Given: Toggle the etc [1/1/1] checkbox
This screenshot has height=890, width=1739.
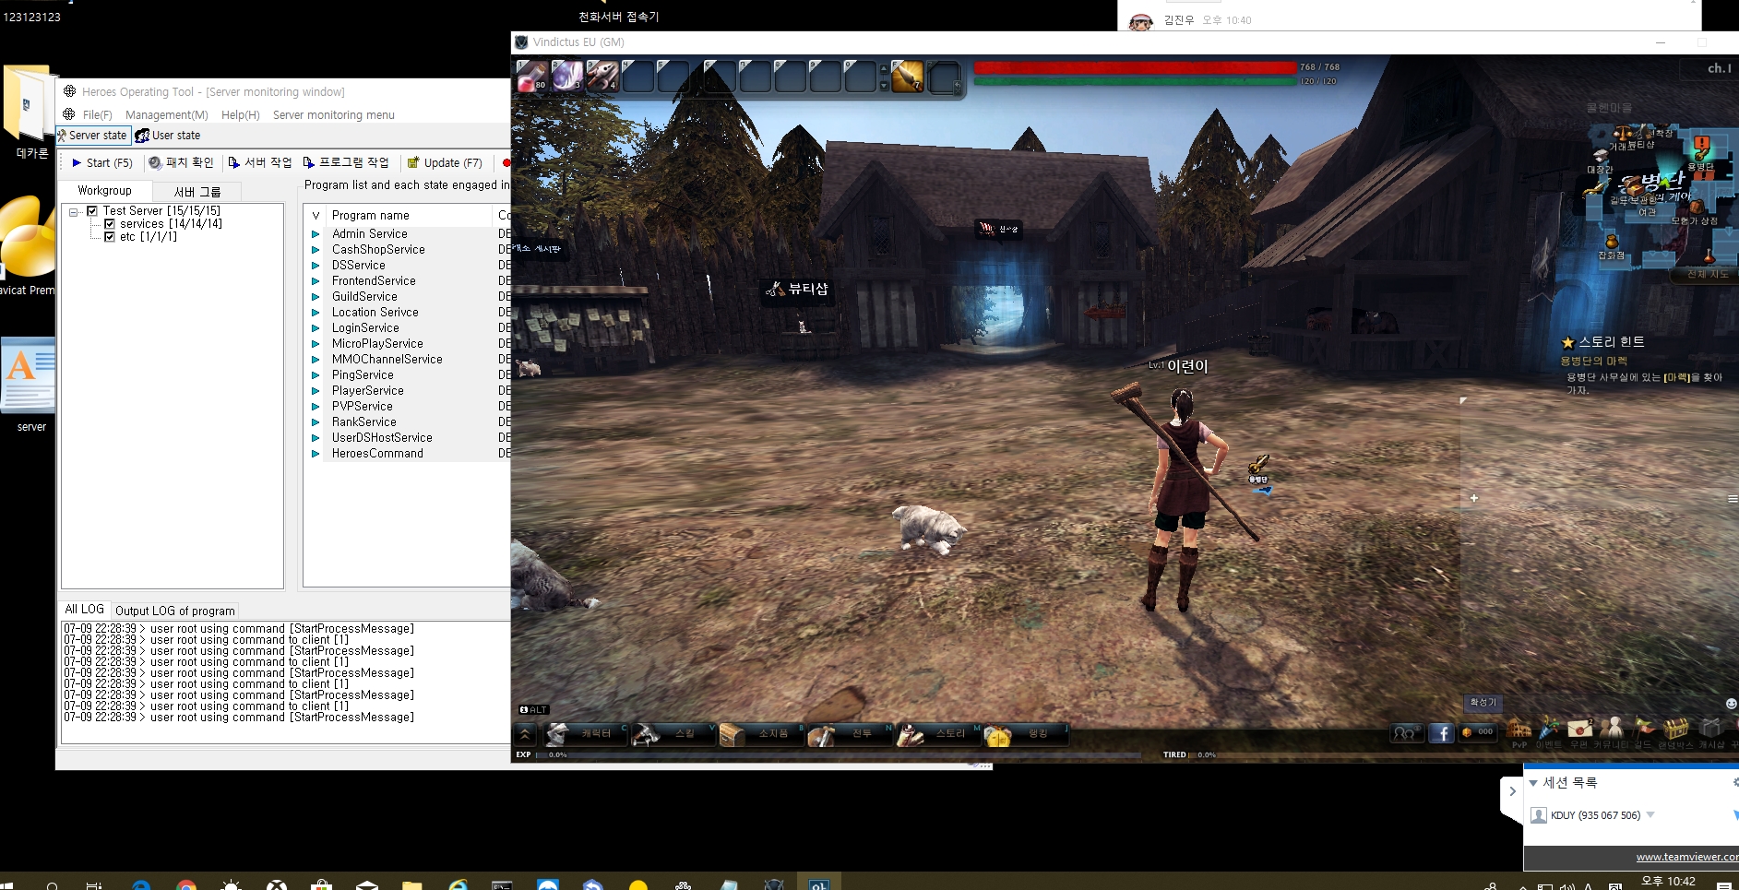Looking at the screenshot, I should tap(110, 237).
